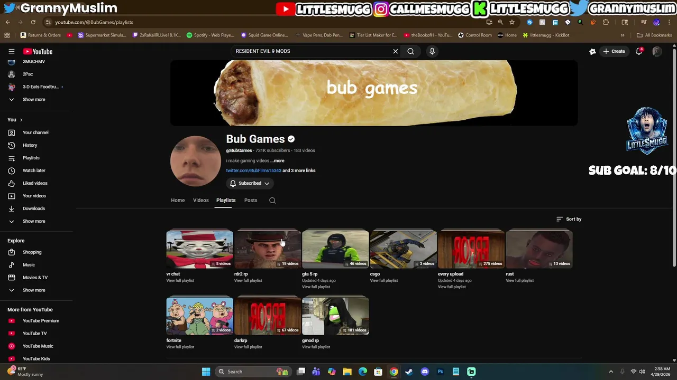This screenshot has height=380, width=677.
Task: Switch to the Videos tab
Action: [200, 200]
